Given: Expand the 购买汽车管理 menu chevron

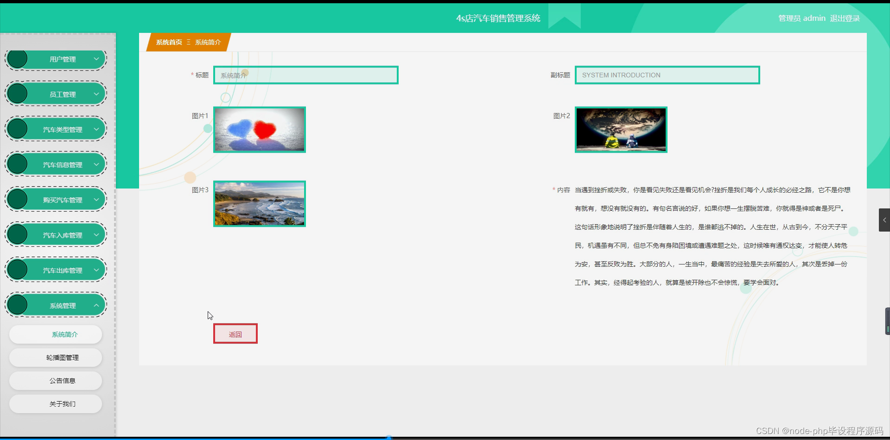Looking at the screenshot, I should pyautogui.click(x=96, y=200).
